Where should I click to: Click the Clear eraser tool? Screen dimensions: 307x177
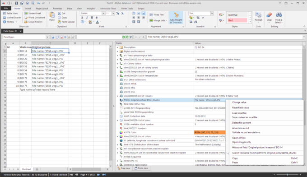coord(269,17)
